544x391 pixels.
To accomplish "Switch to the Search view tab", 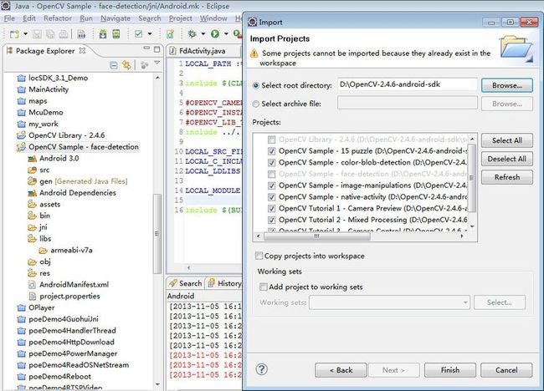I will click(x=186, y=283).
